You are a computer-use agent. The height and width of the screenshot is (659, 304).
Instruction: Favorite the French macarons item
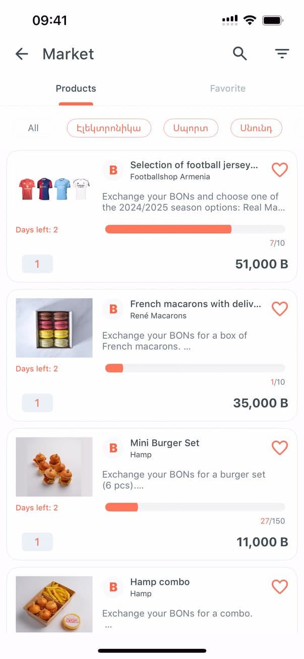[x=279, y=309]
